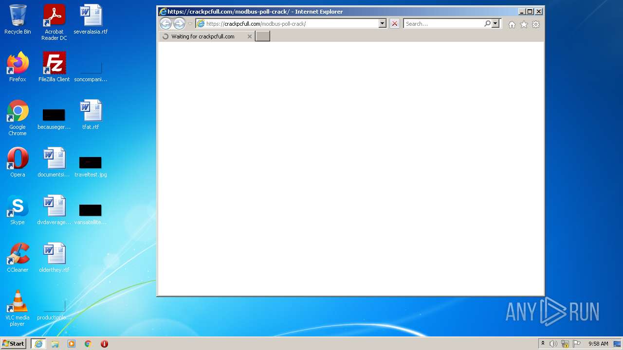Select the productionla... desktop file
The image size is (623, 350).
[54, 310]
